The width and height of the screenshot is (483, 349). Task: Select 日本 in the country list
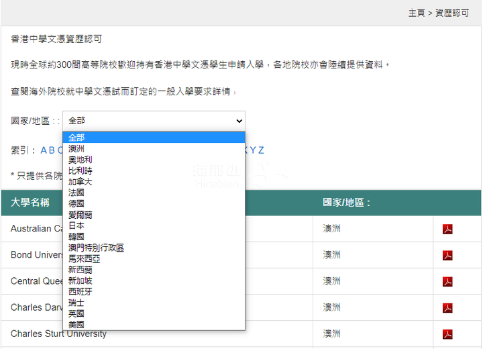click(x=154, y=226)
